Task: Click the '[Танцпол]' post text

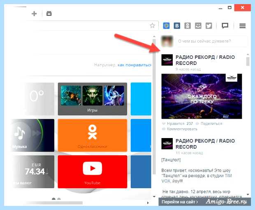Action: click(171, 160)
